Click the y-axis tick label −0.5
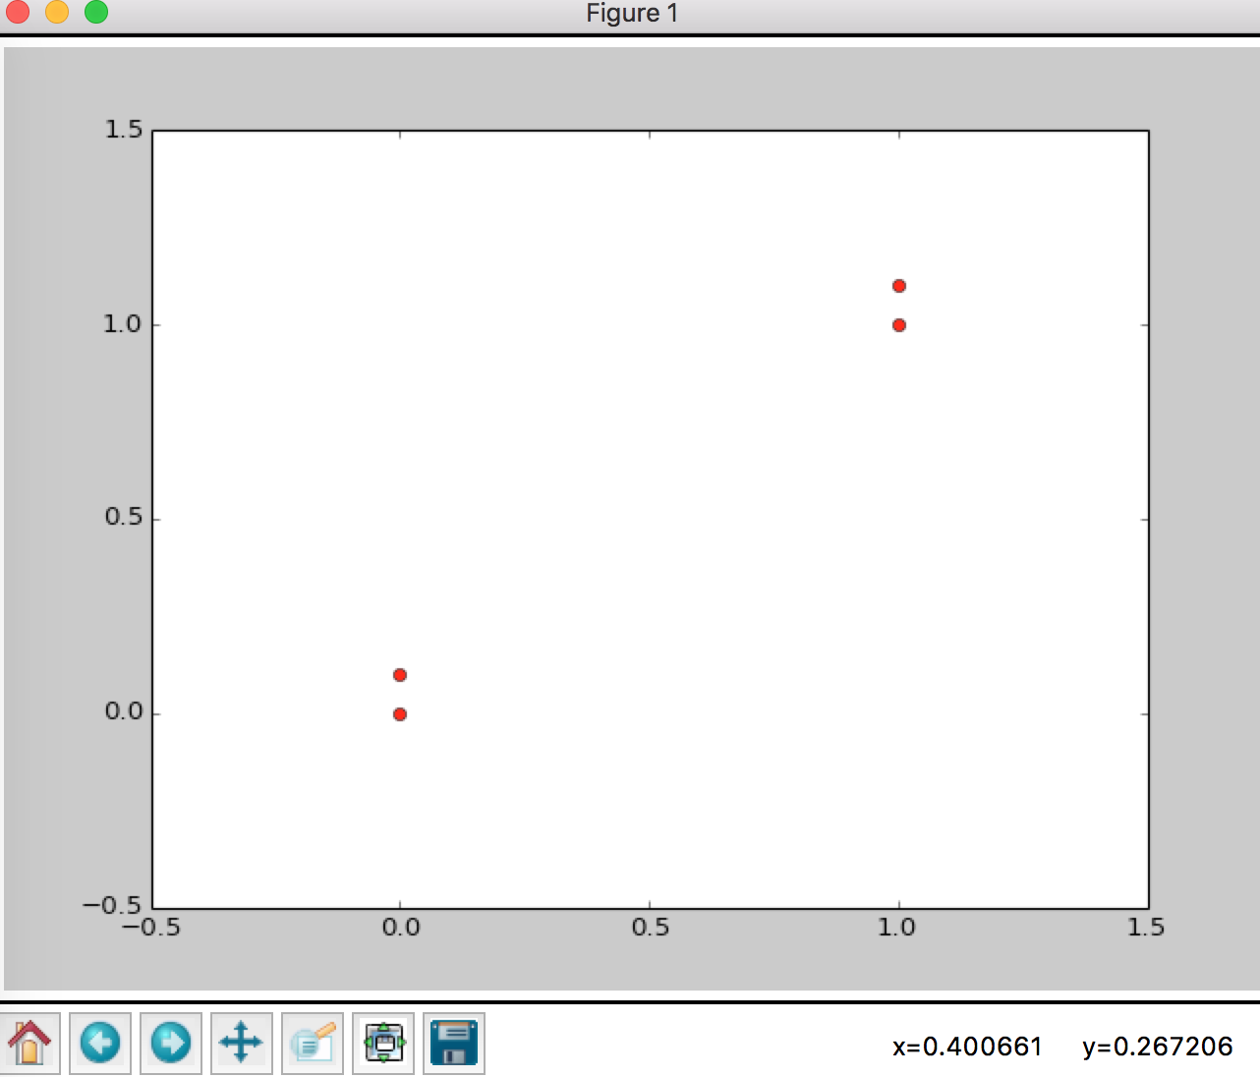 [x=113, y=905]
